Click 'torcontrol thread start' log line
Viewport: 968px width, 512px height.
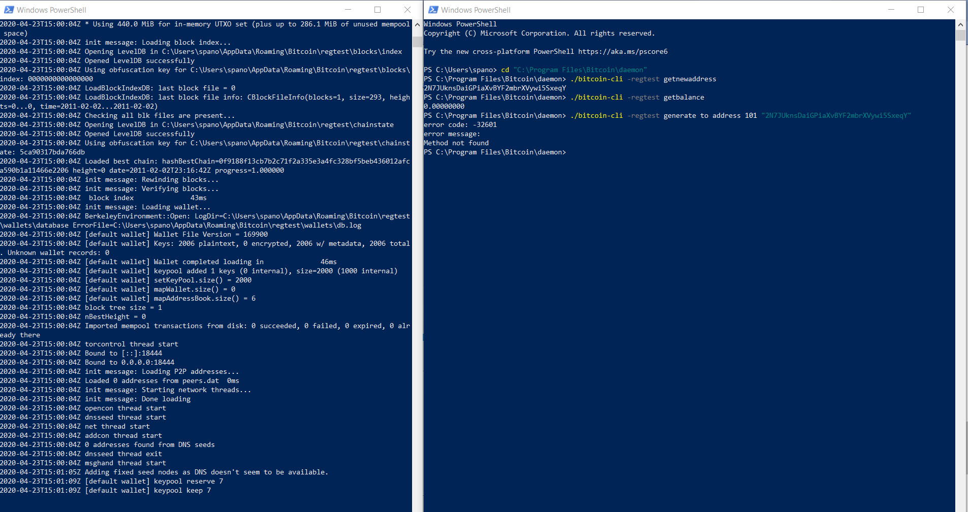89,344
